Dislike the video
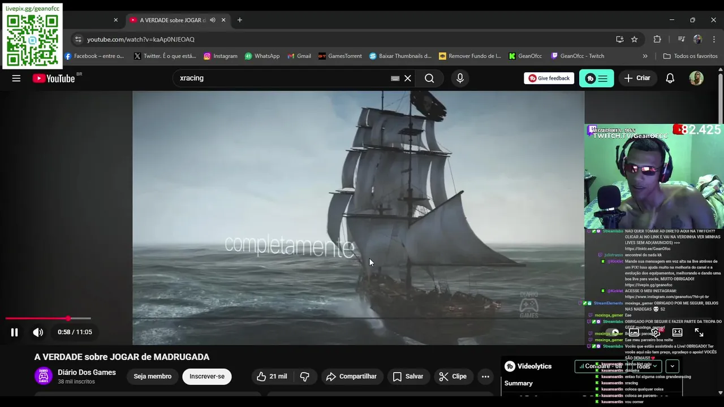Viewport: 724px width, 407px height. click(x=305, y=376)
